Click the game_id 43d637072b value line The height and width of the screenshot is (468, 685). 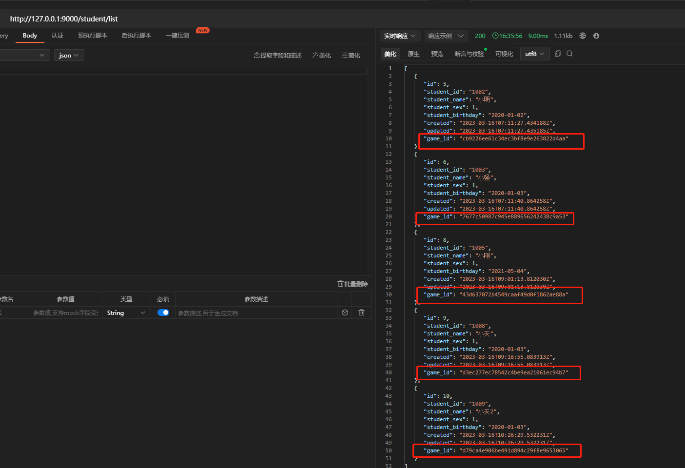pos(496,294)
